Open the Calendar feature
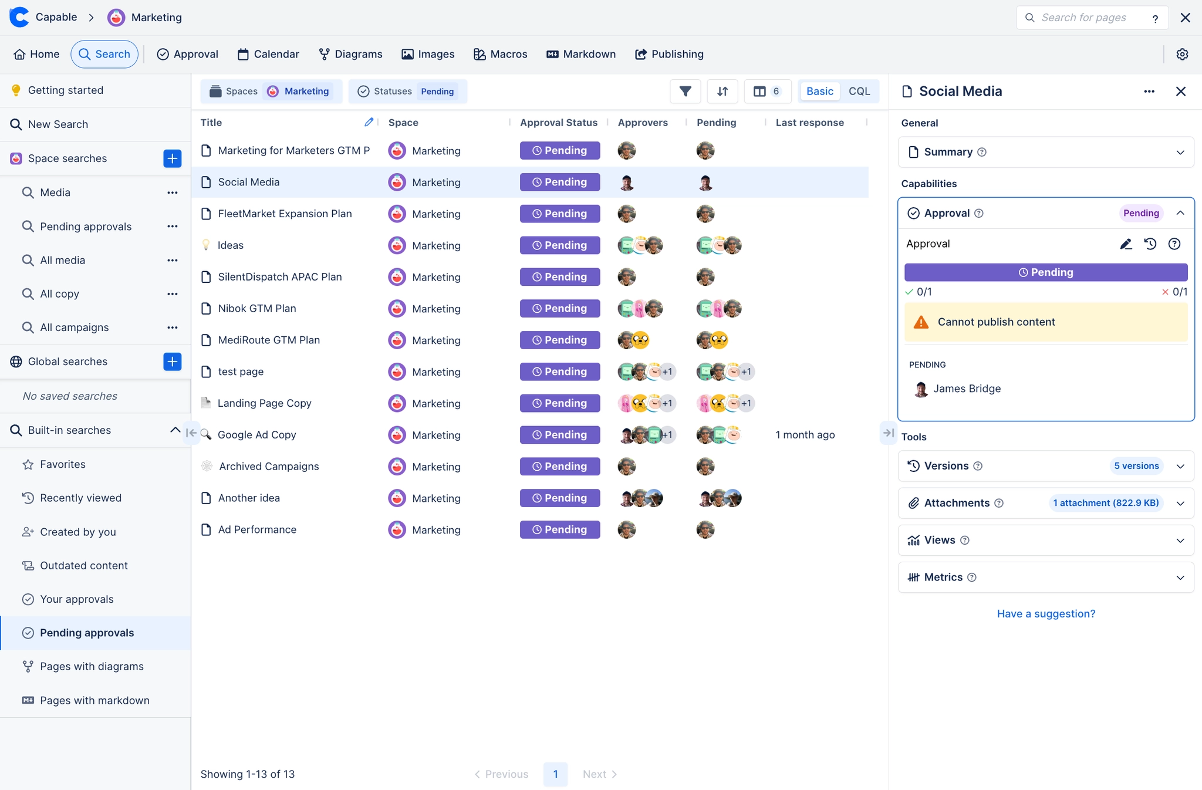Image resolution: width=1202 pixels, height=790 pixels. click(268, 54)
